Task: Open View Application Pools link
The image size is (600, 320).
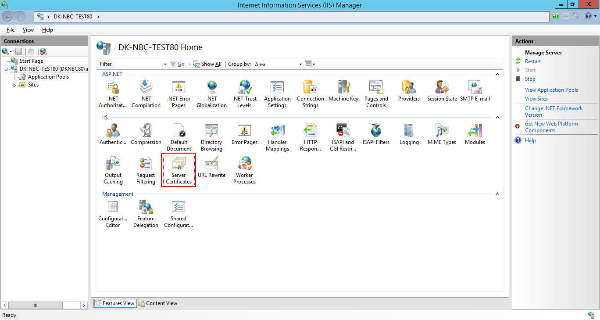Action: pyautogui.click(x=551, y=90)
